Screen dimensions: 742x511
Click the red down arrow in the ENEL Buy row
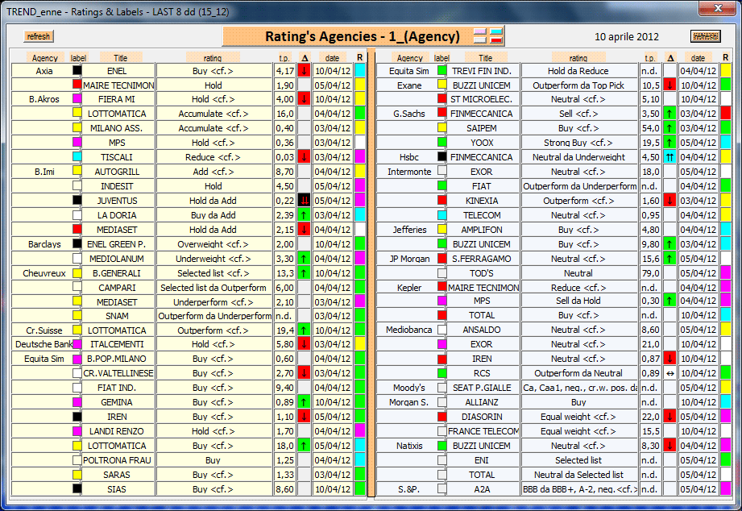pos(304,71)
